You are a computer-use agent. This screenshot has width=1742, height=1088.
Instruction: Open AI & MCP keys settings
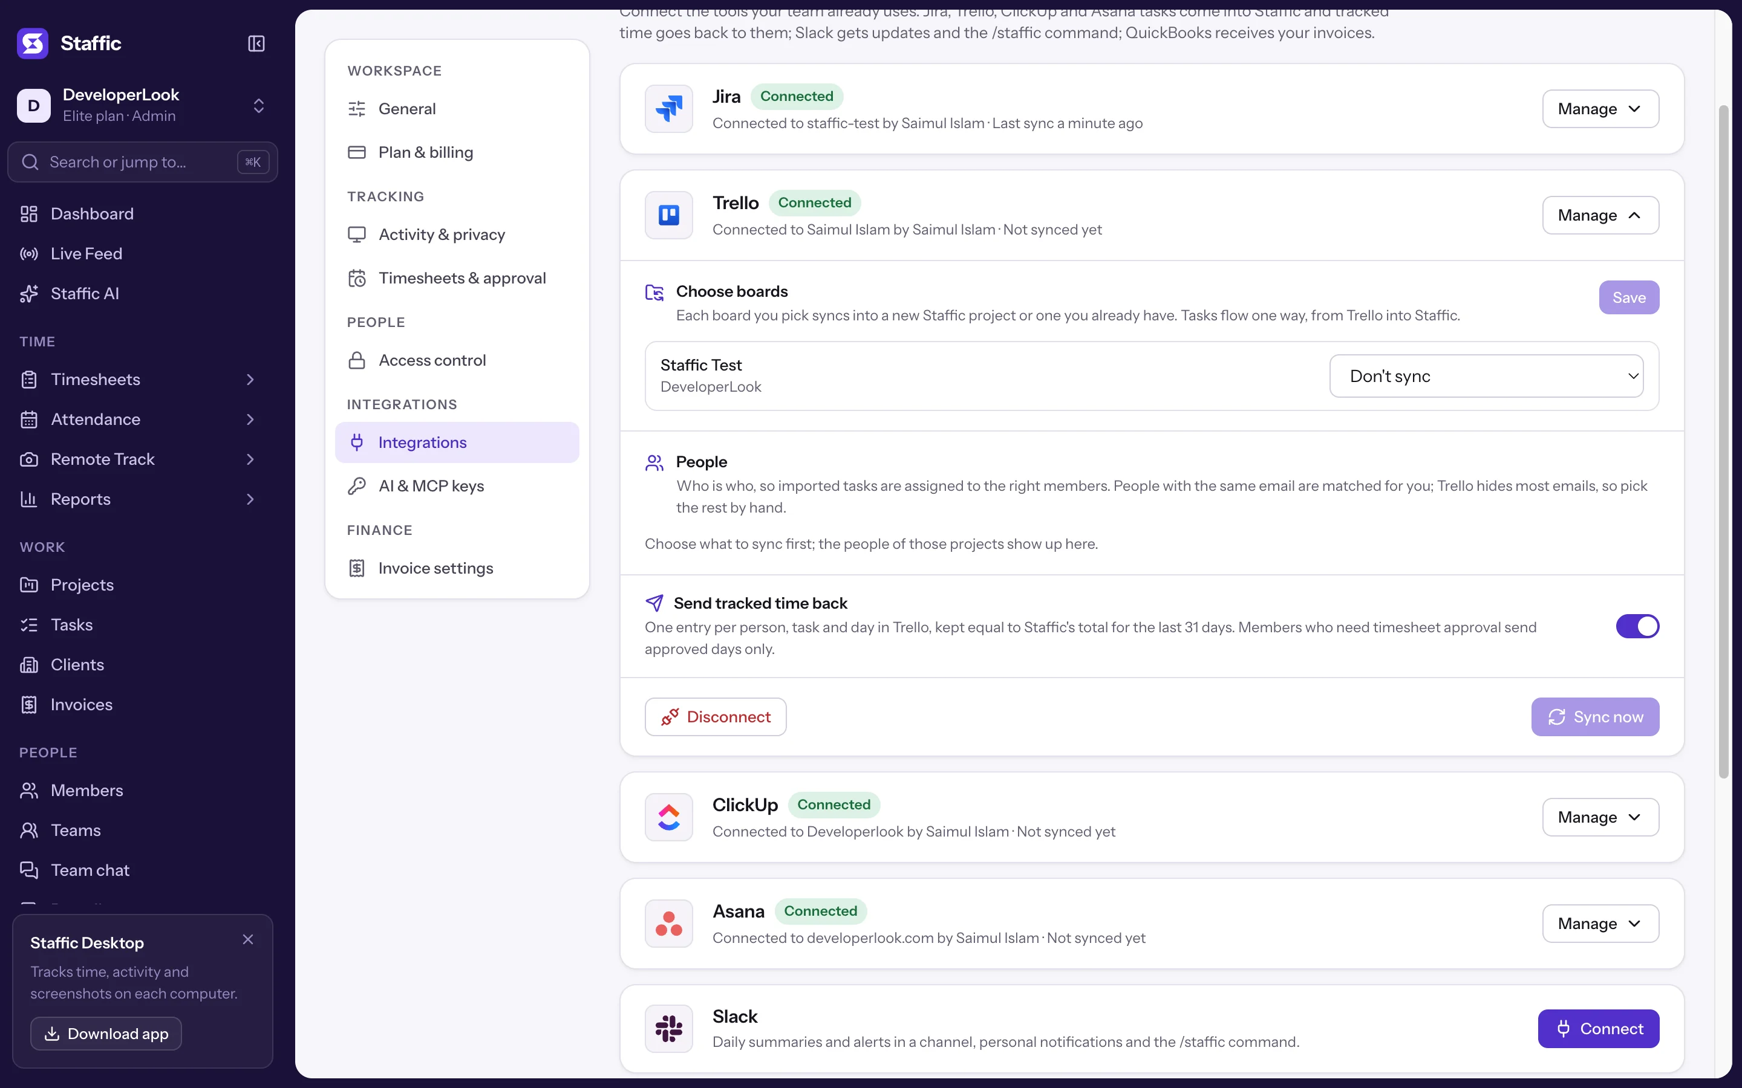point(457,486)
